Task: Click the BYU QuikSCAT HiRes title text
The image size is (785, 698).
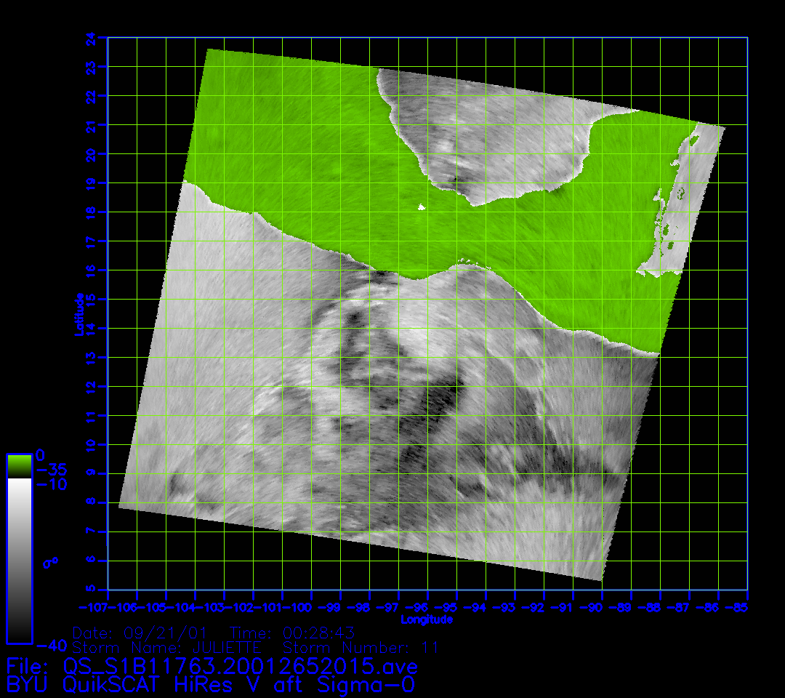Action: click(x=211, y=684)
